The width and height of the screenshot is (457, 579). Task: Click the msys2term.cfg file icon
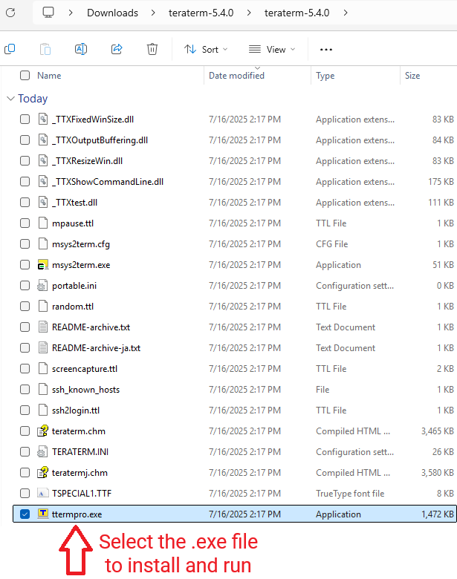43,244
